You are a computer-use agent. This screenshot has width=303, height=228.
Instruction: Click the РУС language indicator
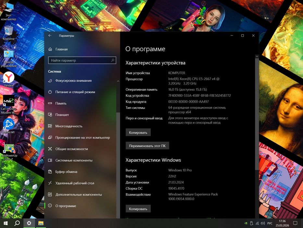click(x=270, y=223)
